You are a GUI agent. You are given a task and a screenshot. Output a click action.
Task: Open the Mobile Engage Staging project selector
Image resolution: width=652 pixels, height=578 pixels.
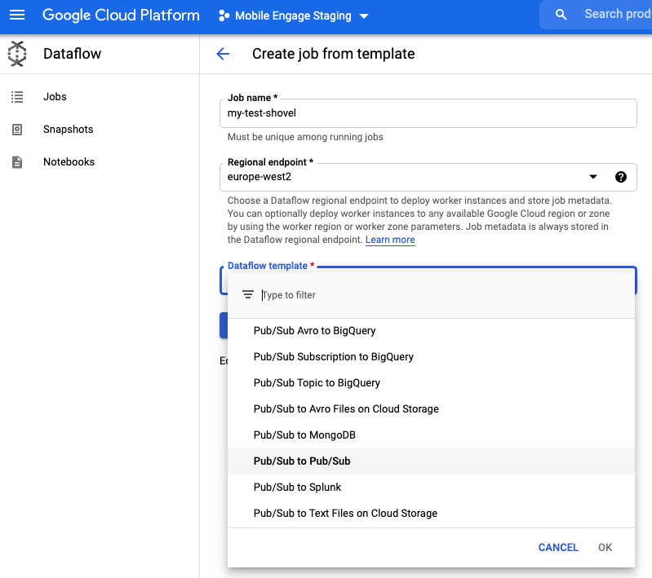point(294,16)
